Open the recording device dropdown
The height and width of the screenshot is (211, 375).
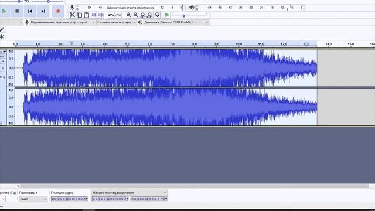[63, 22]
